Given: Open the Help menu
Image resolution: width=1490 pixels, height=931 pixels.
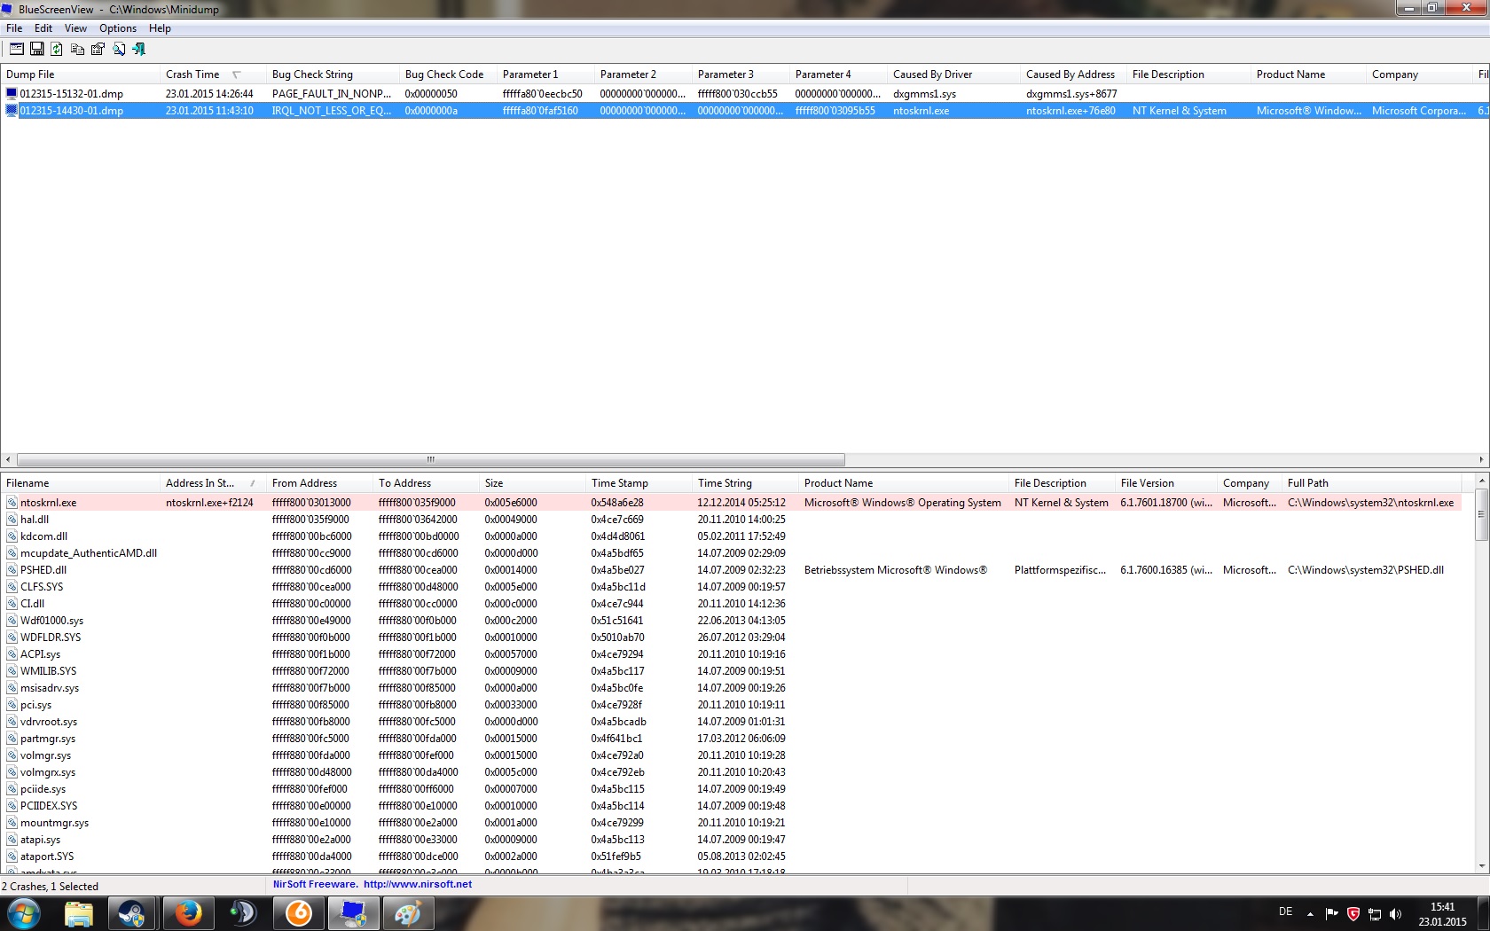Looking at the screenshot, I should click(x=160, y=28).
